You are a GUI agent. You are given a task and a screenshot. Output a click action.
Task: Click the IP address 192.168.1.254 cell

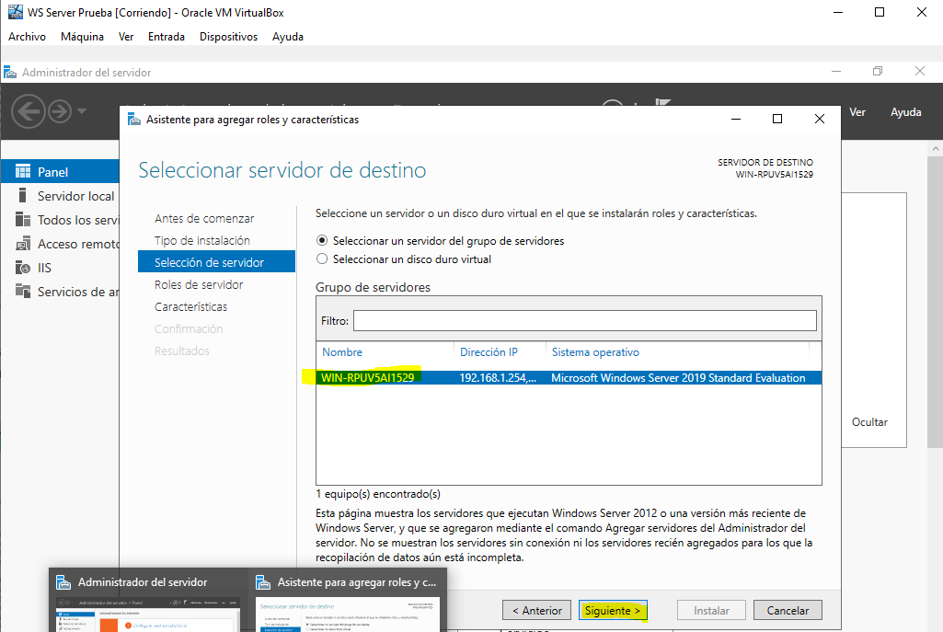(x=498, y=378)
